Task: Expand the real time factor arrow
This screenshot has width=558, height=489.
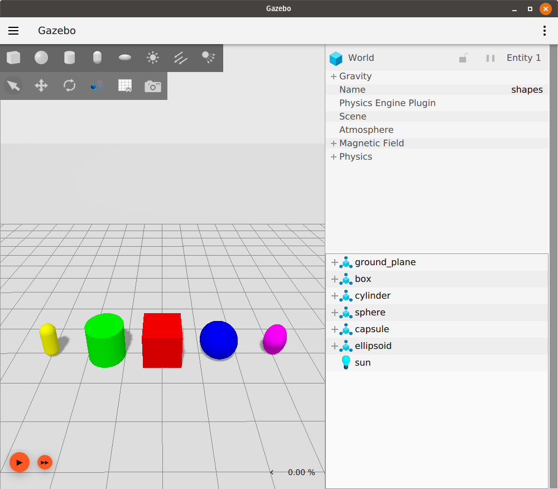Action: tap(272, 472)
